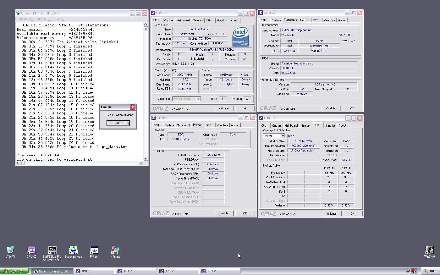Screen dimensions: 440x275
Task: Open CPU tab in the Mainboard CPU-Z window
Action: (263, 20)
